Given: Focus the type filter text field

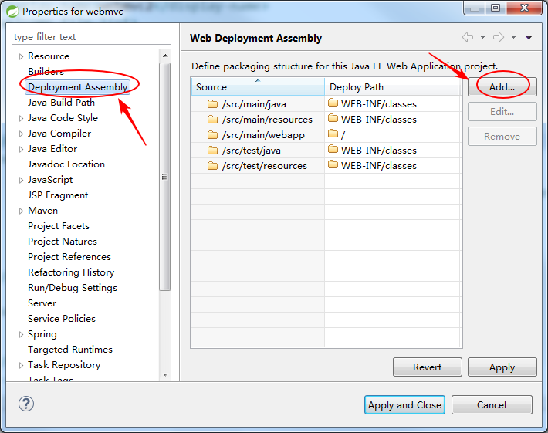Looking at the screenshot, I should [x=91, y=37].
